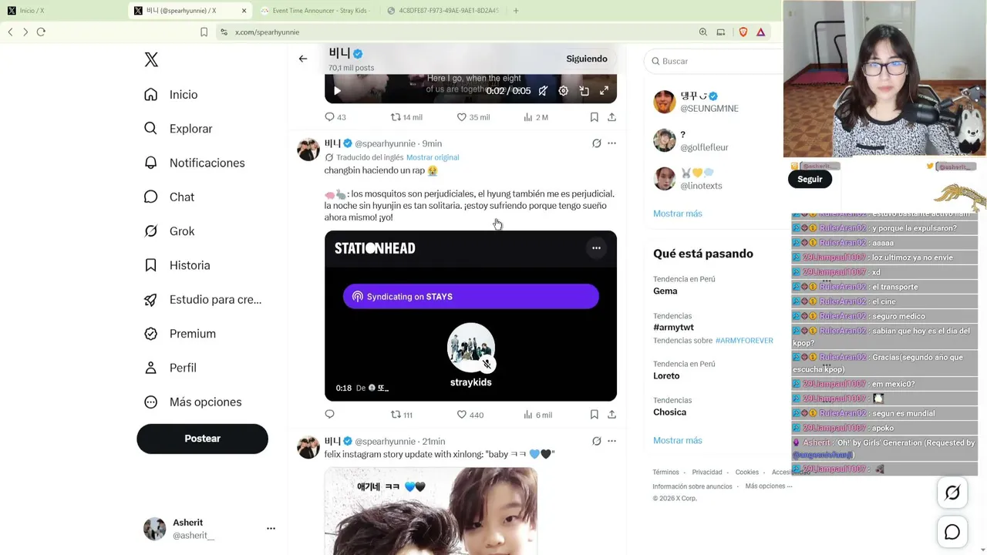987x555 pixels.
Task: Open a new browser tab
Action: click(x=516, y=11)
